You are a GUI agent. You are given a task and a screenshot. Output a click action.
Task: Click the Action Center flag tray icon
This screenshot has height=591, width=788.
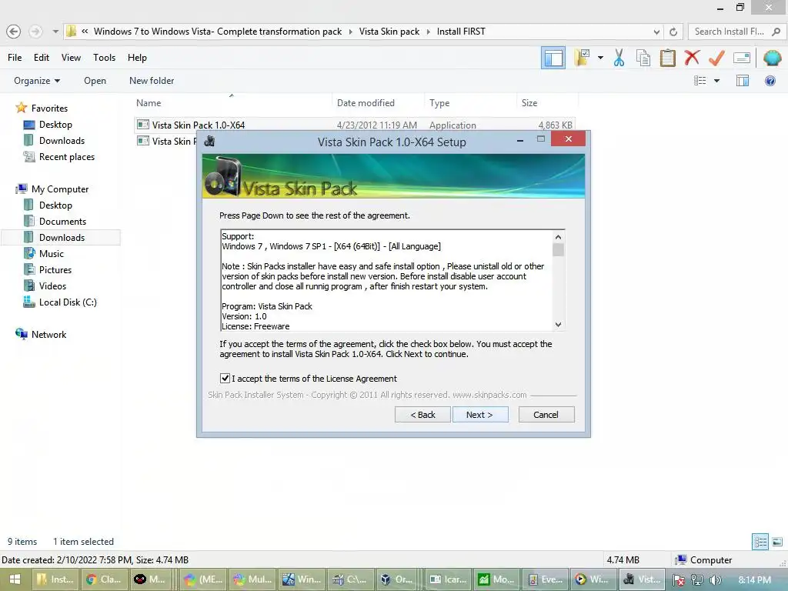[x=678, y=579]
